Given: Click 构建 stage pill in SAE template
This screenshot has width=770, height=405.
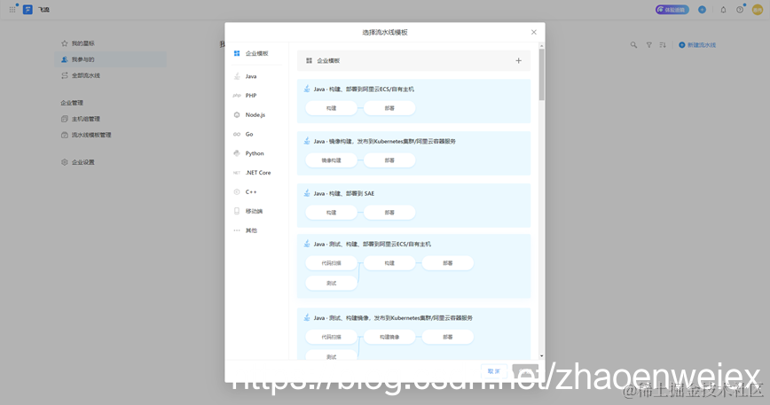Looking at the screenshot, I should click(x=332, y=213).
